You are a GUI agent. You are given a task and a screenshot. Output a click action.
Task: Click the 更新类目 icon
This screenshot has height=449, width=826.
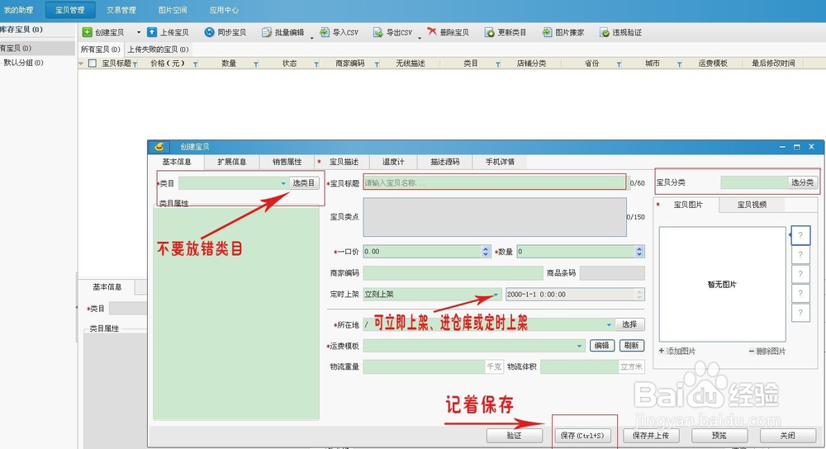pyautogui.click(x=489, y=33)
